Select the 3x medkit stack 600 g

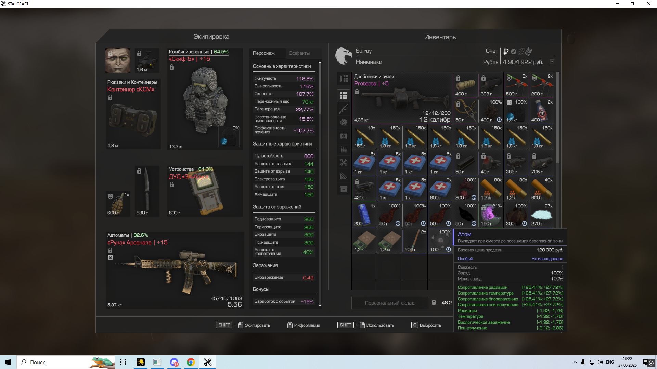click(440, 189)
